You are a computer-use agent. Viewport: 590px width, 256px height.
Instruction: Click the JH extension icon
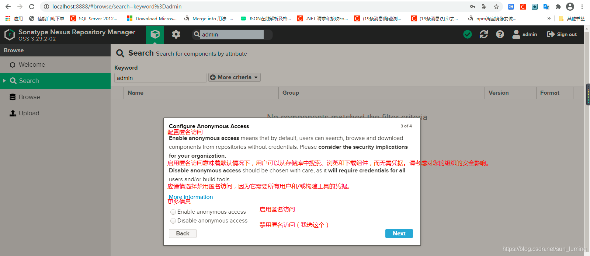(x=511, y=7)
